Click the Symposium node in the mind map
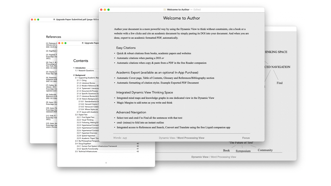The width and height of the screenshot is (331, 186). coord(242,151)
